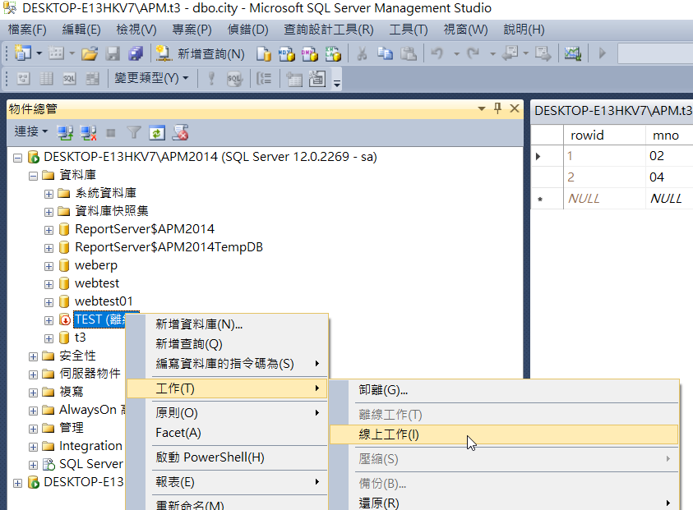Expand the weberp database node

click(49, 267)
